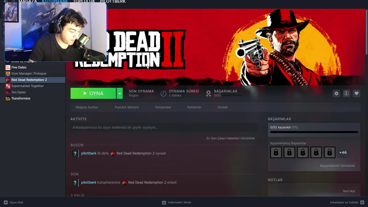Click the fifth locked achievement icon

coord(329,152)
